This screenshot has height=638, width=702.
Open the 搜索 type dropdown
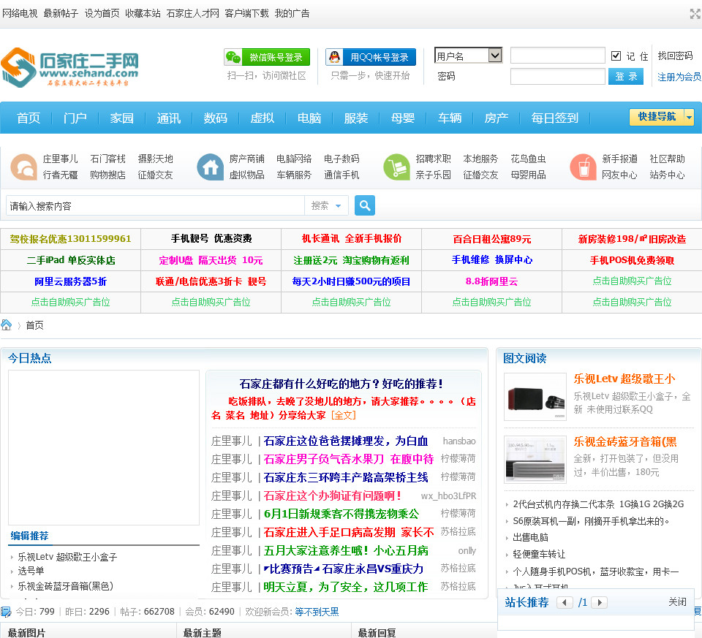(x=326, y=206)
